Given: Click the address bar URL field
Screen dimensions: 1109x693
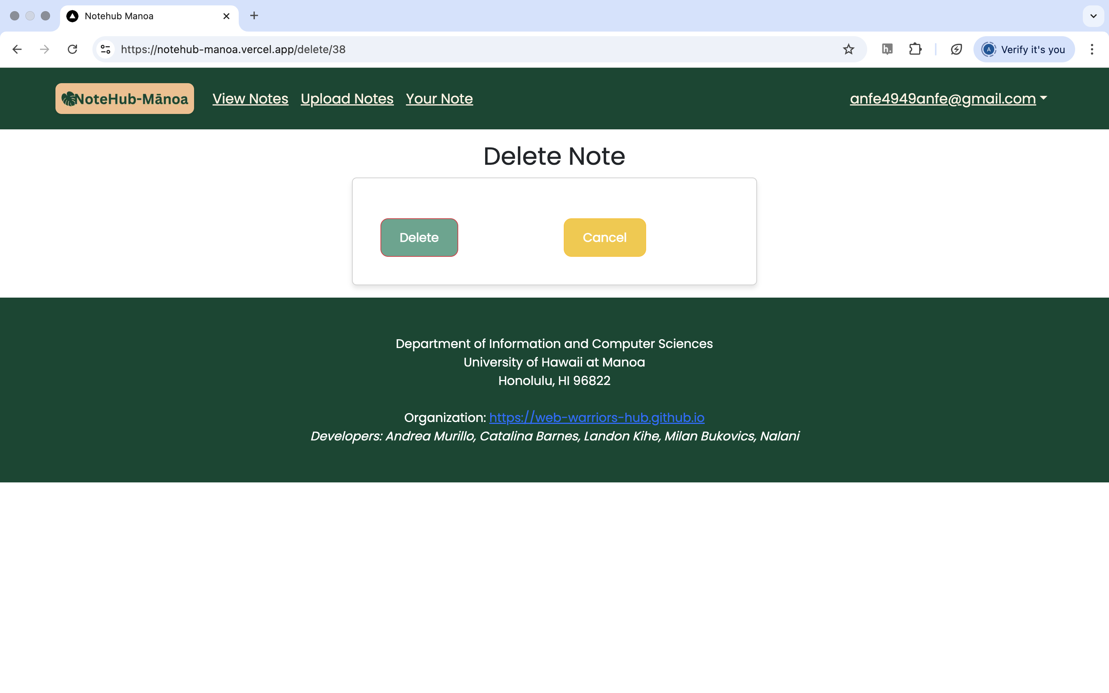Looking at the screenshot, I should tap(458, 49).
